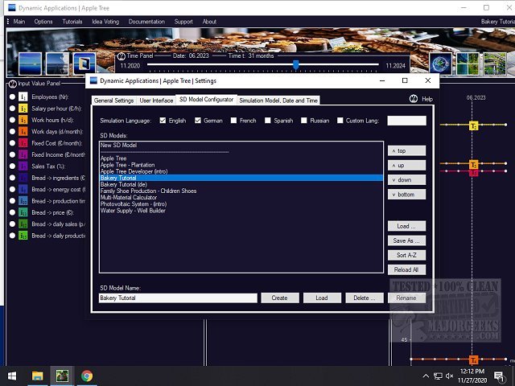Select the sunset sea thumbnail icon
Viewport: 515px width, 386px height.
click(x=31, y=64)
